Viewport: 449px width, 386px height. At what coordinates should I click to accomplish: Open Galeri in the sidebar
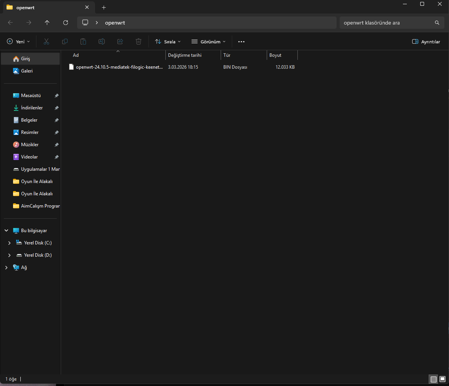[30, 71]
